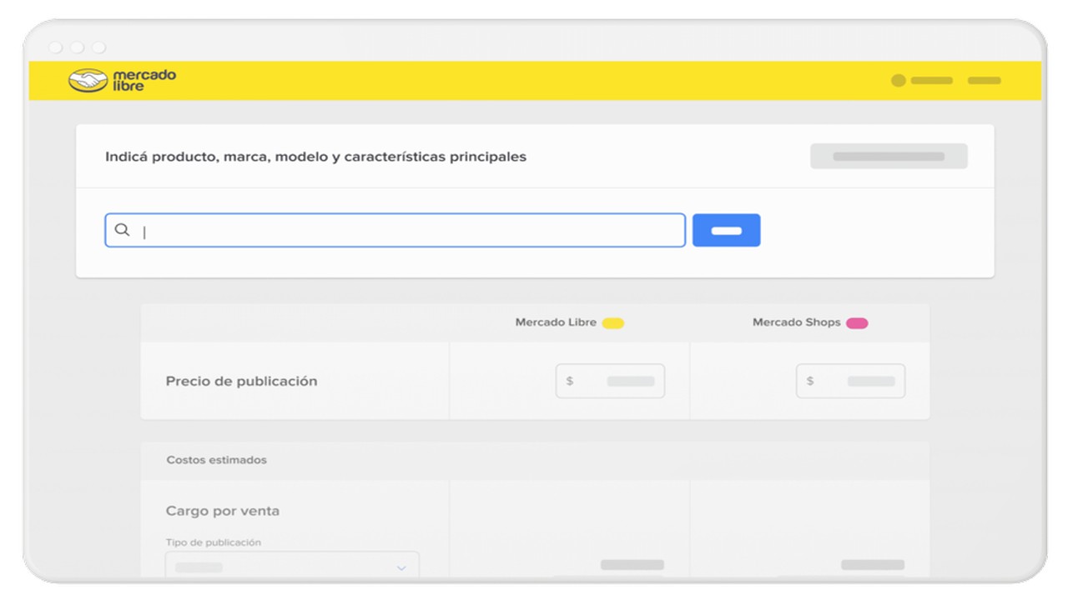Viewport: 1068px width, 600px height.
Task: Click dollar sign in Mercado Libre price box
Action: [x=570, y=381]
